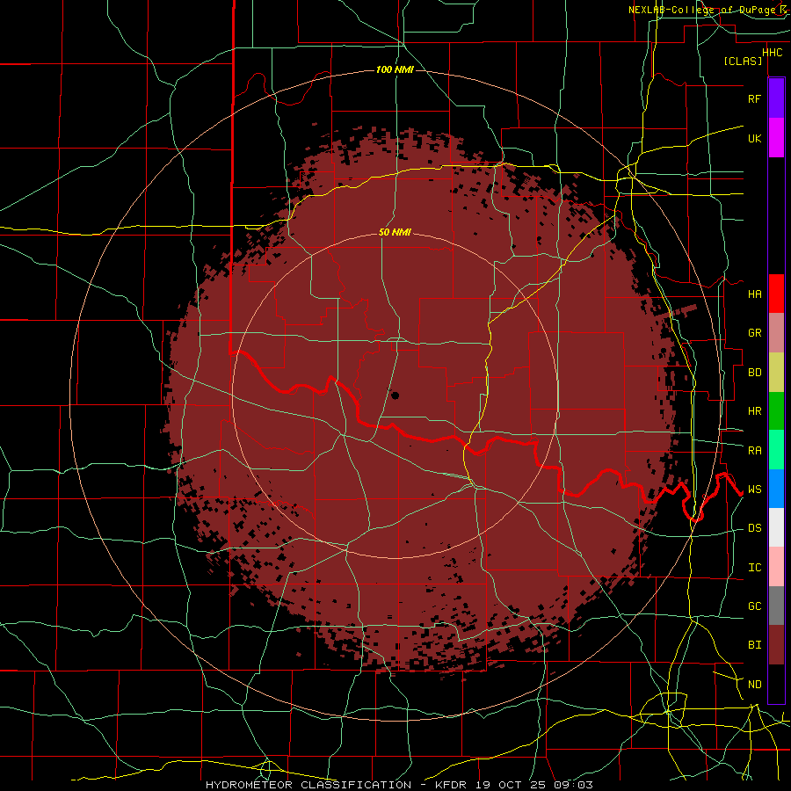Click the [CLAS] units label
The height and width of the screenshot is (791, 791).
pyautogui.click(x=743, y=61)
